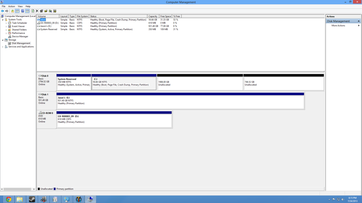Collapse the Storage tree node
Image resolution: width=362 pixels, height=203 pixels.
[x=3, y=40]
